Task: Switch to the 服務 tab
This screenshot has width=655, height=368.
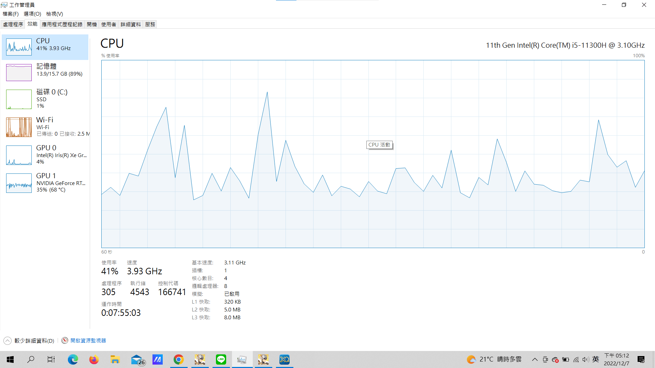Action: pyautogui.click(x=150, y=25)
